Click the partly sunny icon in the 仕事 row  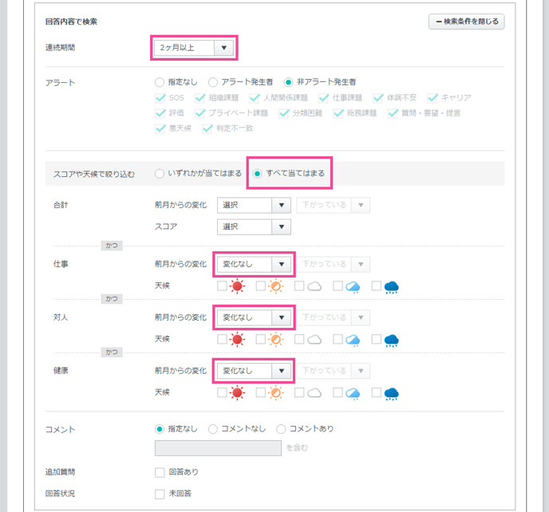(275, 286)
